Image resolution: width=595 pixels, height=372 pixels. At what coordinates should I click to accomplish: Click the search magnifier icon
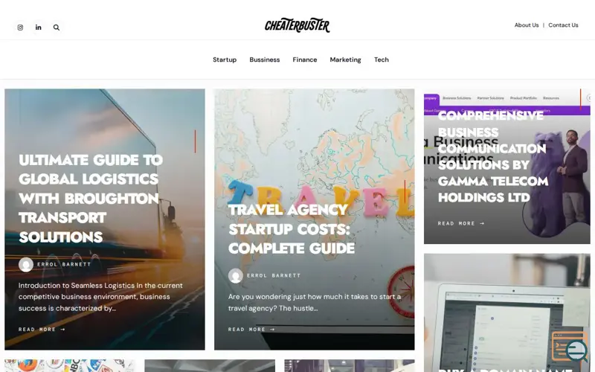tap(57, 28)
